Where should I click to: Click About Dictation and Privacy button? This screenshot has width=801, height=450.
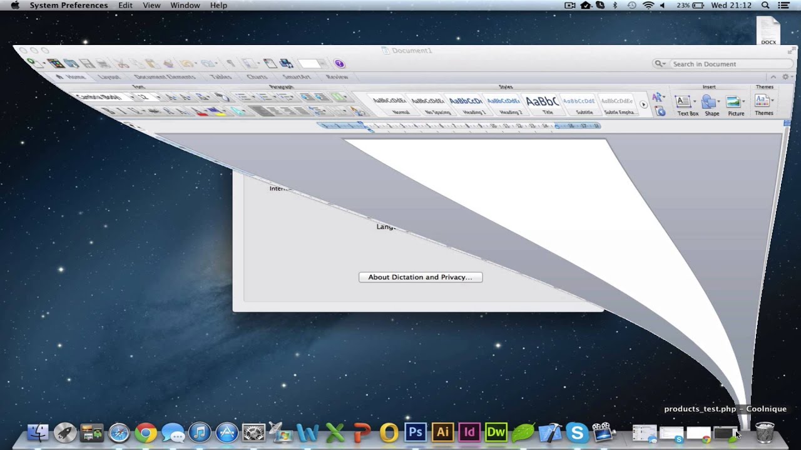point(421,277)
